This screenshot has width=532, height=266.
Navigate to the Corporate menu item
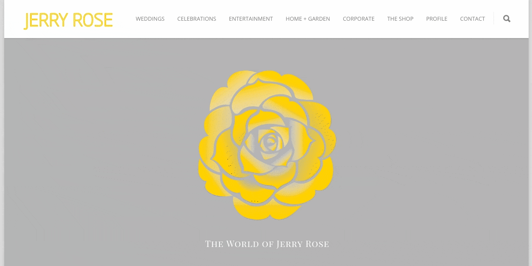[x=359, y=19]
